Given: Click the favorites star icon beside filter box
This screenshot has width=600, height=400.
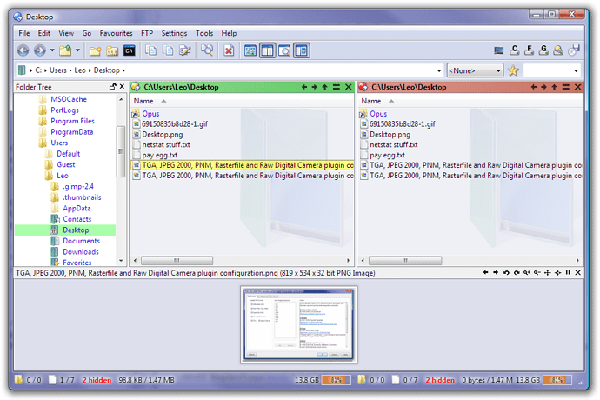Looking at the screenshot, I should coord(514,70).
